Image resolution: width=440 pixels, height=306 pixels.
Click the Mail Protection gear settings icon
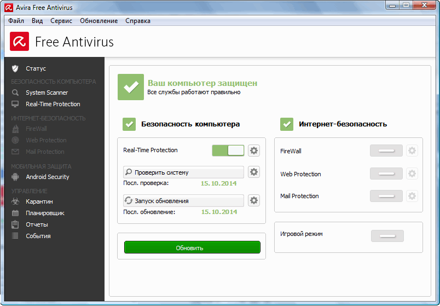coord(412,196)
